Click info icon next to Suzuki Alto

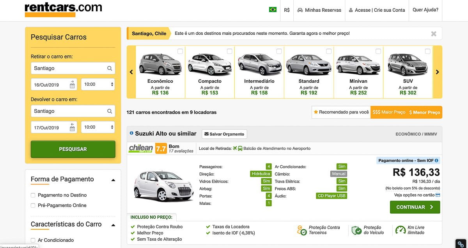(131, 133)
